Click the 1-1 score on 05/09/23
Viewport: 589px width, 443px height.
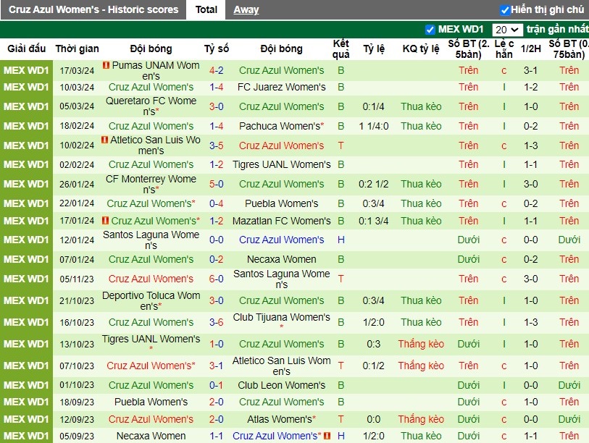pyautogui.click(x=217, y=436)
